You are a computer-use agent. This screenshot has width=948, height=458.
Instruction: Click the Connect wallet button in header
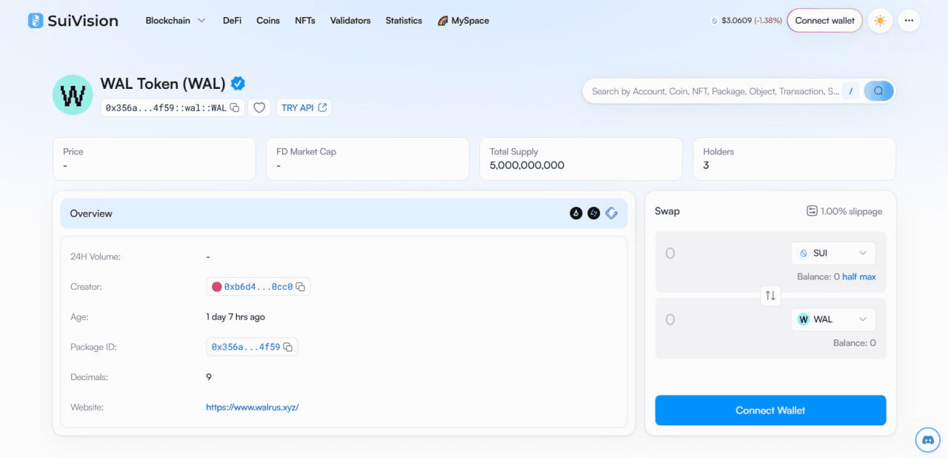(824, 21)
